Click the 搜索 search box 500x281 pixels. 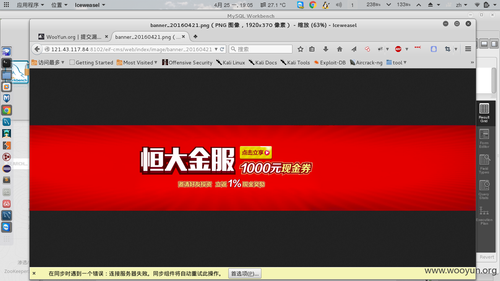[x=261, y=49]
